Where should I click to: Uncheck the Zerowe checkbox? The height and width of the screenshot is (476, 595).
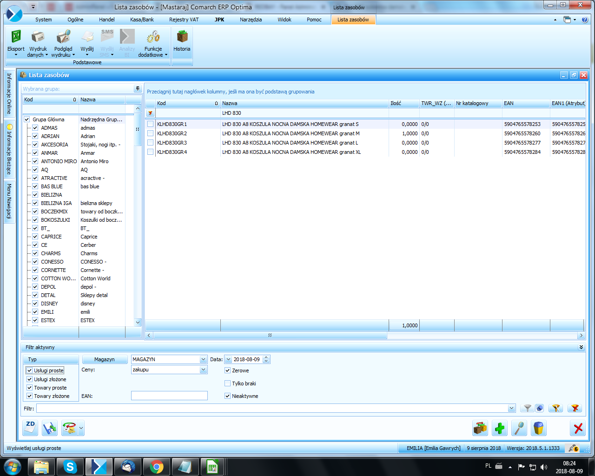pyautogui.click(x=228, y=370)
